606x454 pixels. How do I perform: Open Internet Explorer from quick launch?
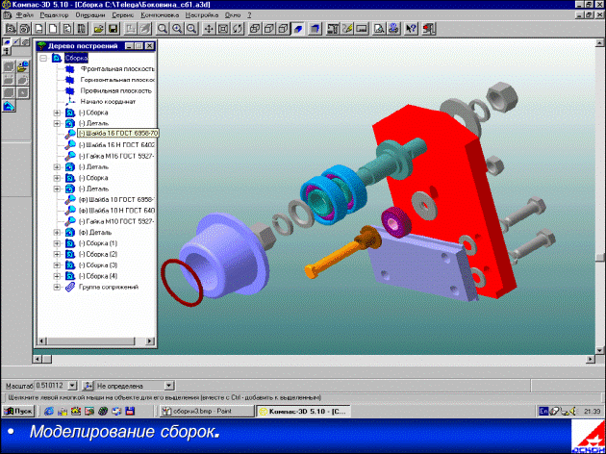pos(49,411)
